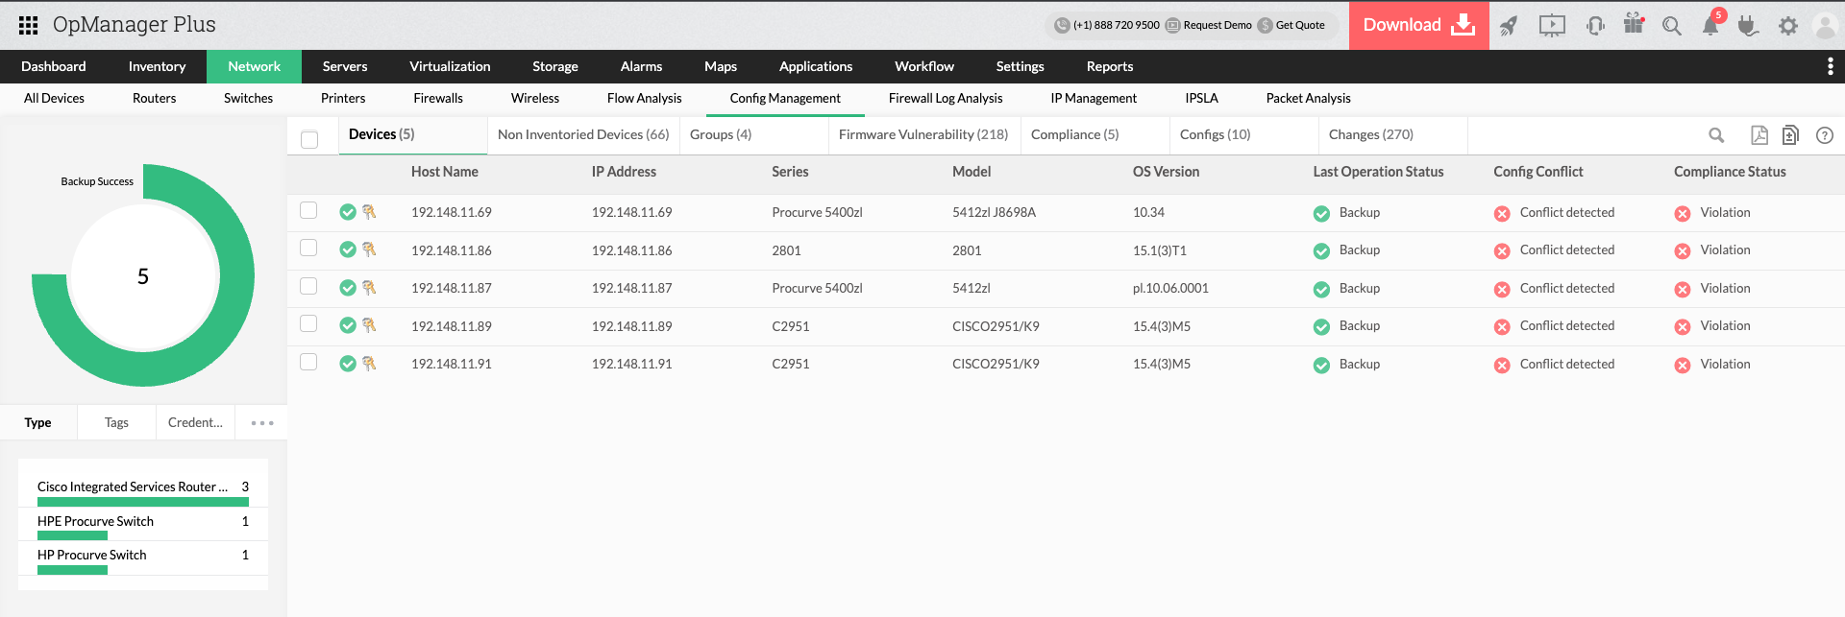
Task: Check the box for device 192.148.11.89
Action: tap(308, 323)
